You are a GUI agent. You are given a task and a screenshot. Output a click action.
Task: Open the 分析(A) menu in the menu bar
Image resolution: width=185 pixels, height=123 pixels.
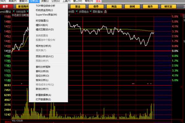click(34, 1)
